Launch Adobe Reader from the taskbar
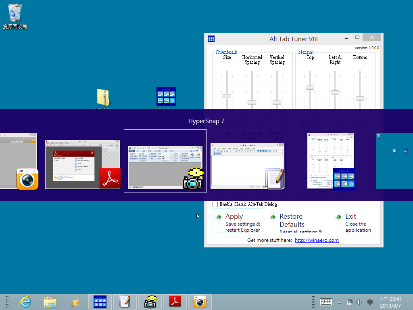 [175, 302]
